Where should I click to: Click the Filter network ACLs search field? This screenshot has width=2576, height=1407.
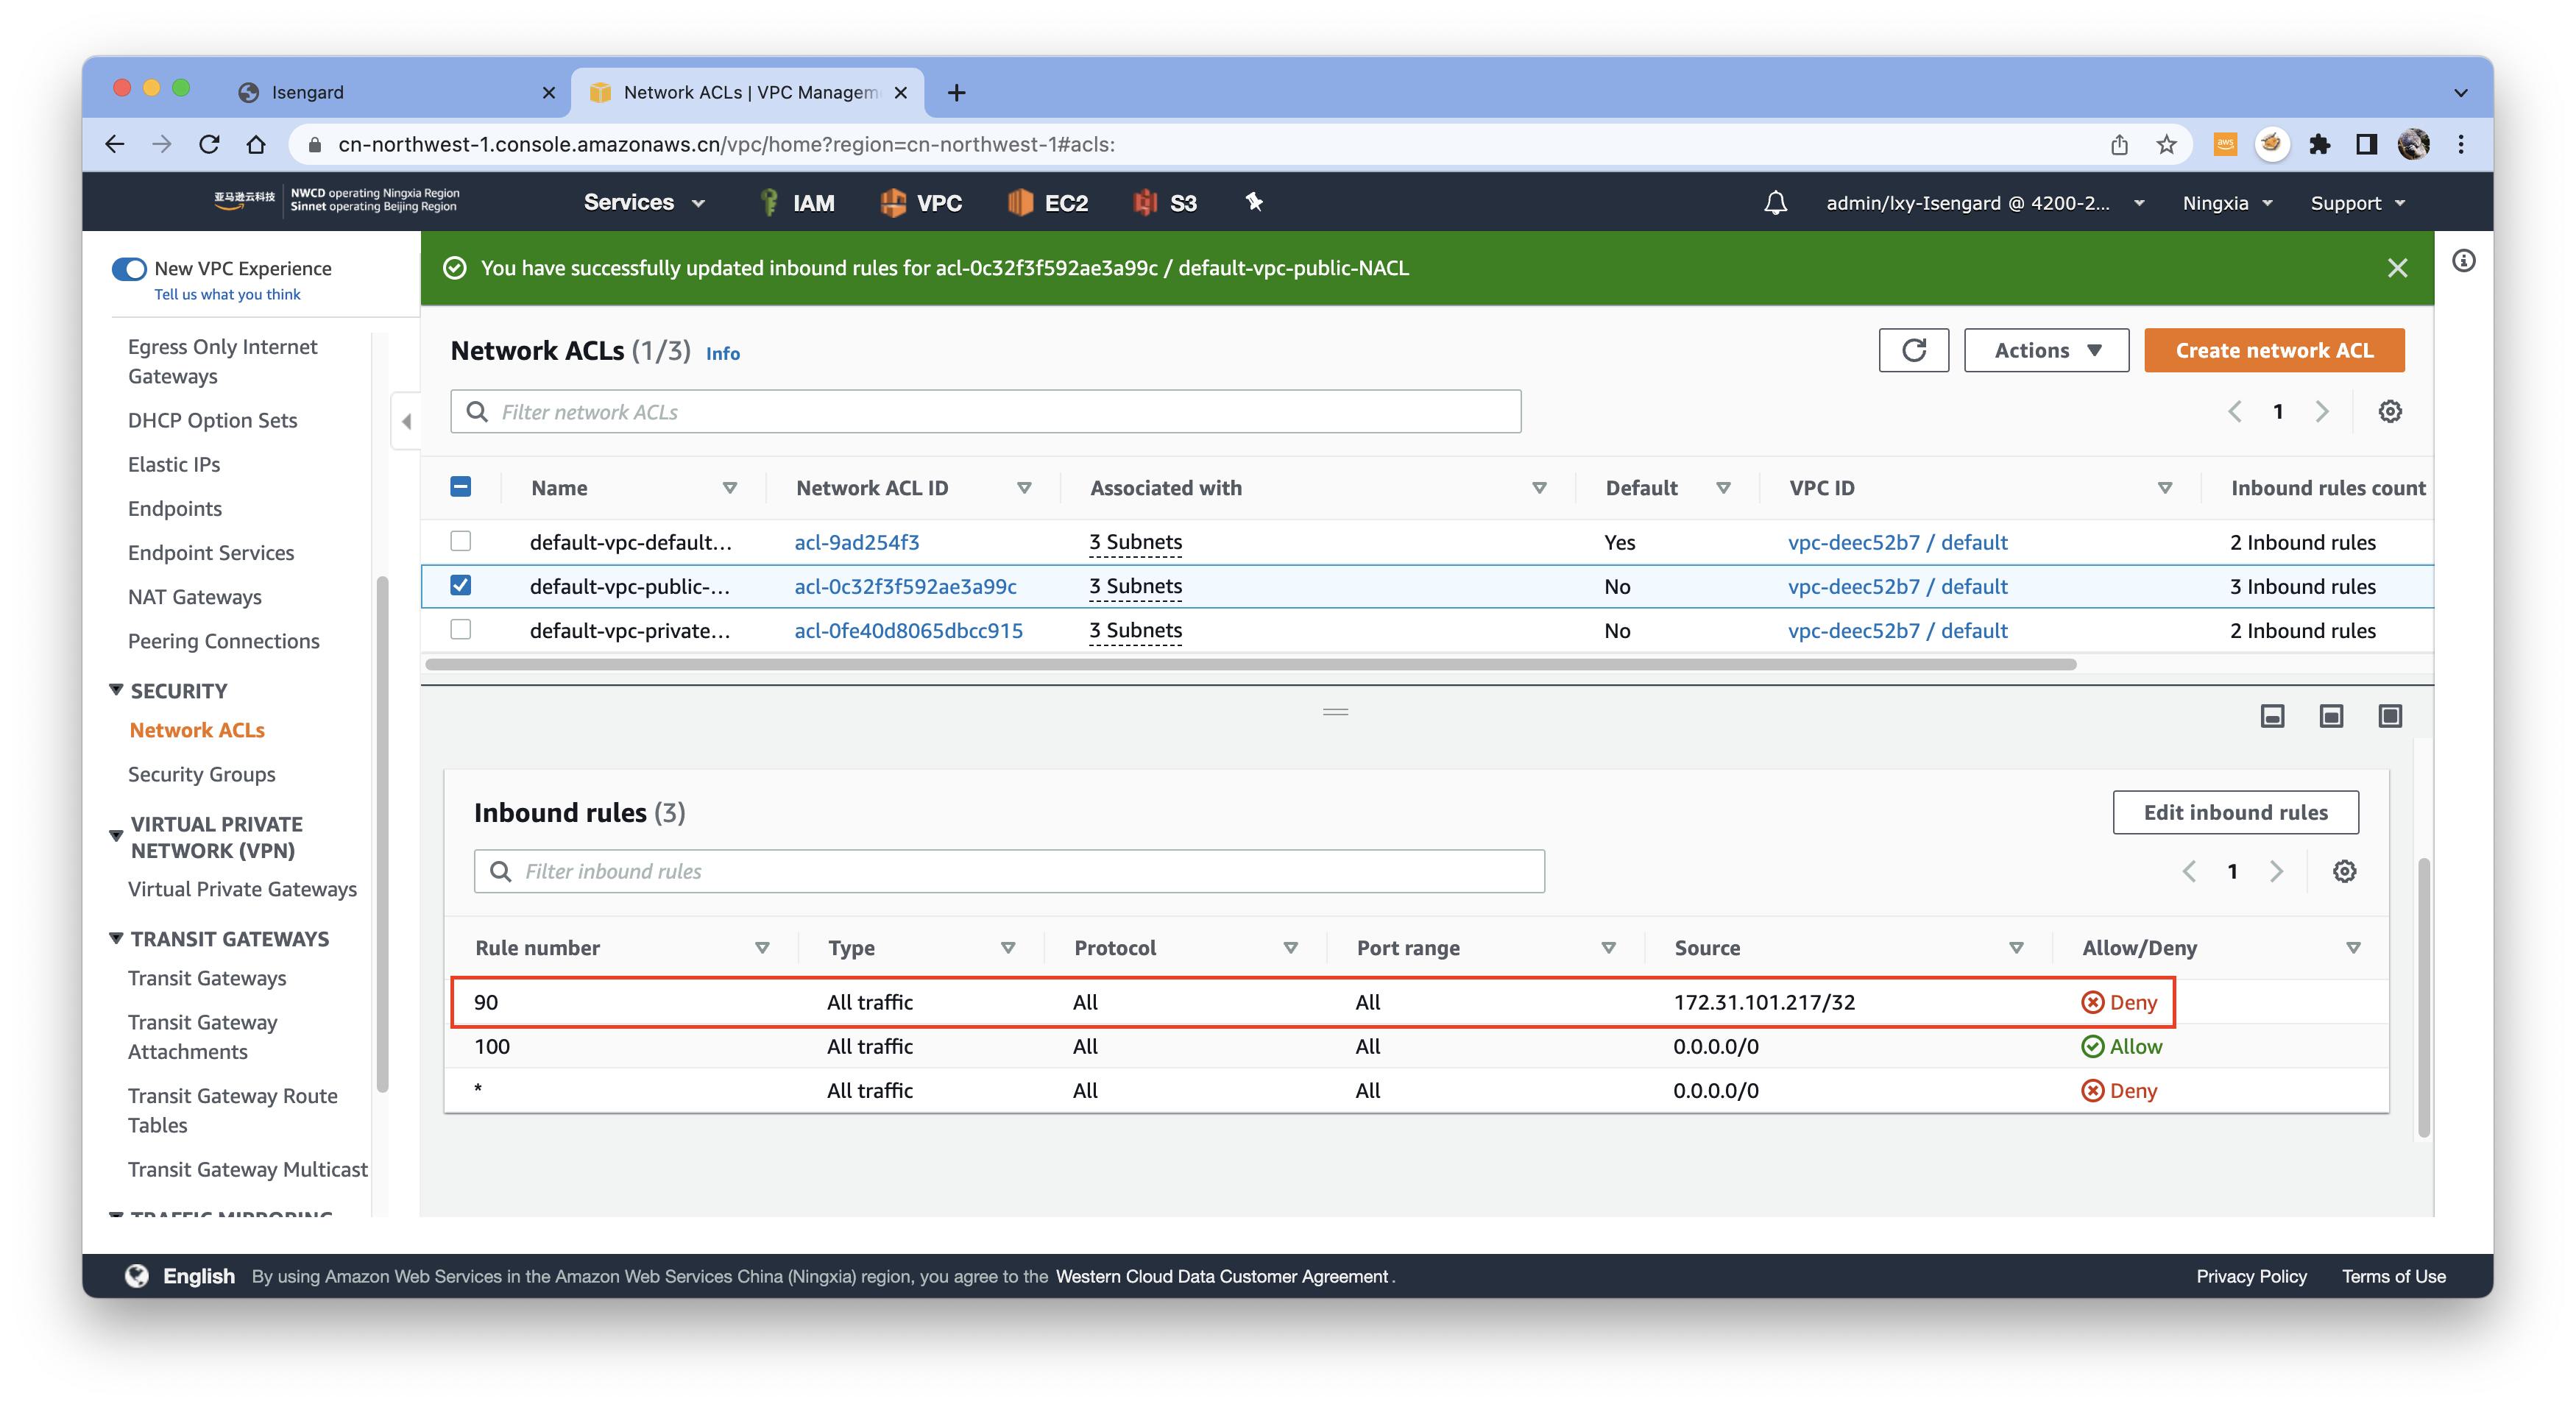985,411
